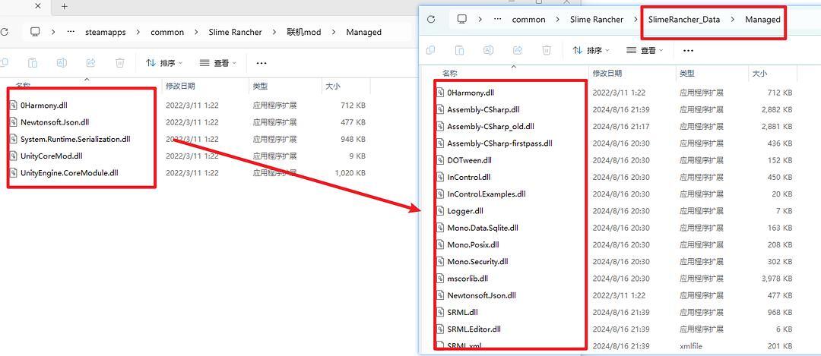Click Paste icon in left window toolbar
The height and width of the screenshot is (356, 821).
33,63
